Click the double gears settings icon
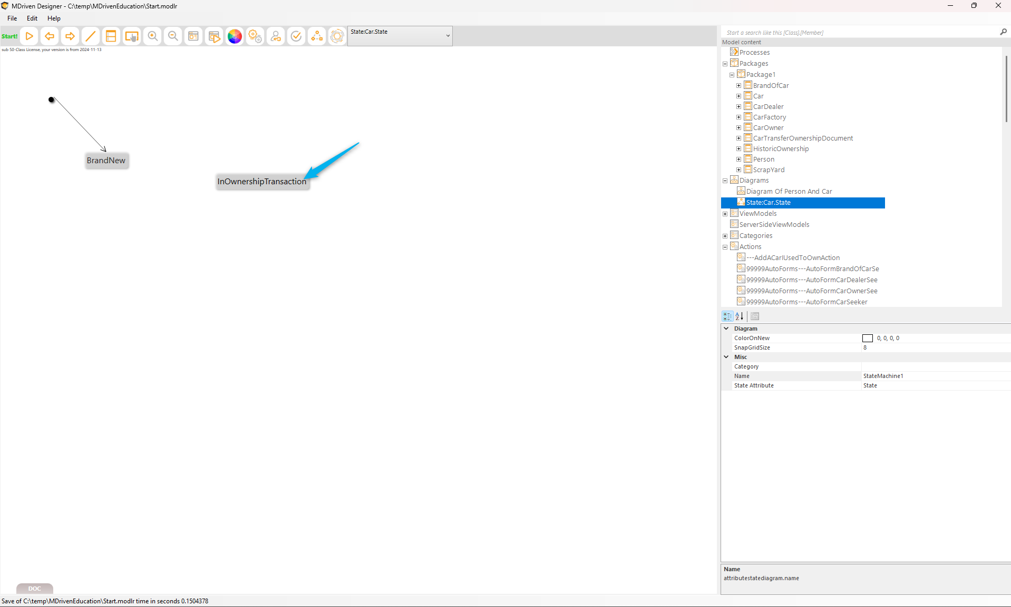The image size is (1011, 607). click(255, 36)
